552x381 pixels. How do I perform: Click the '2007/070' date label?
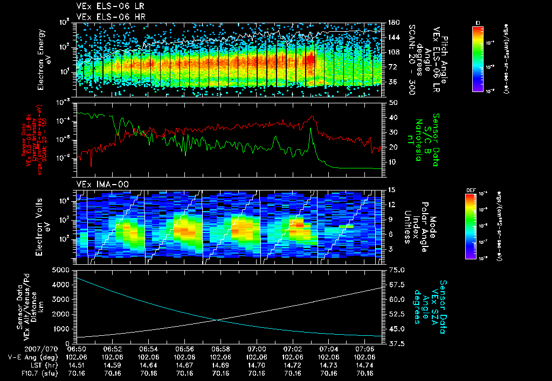41,349
